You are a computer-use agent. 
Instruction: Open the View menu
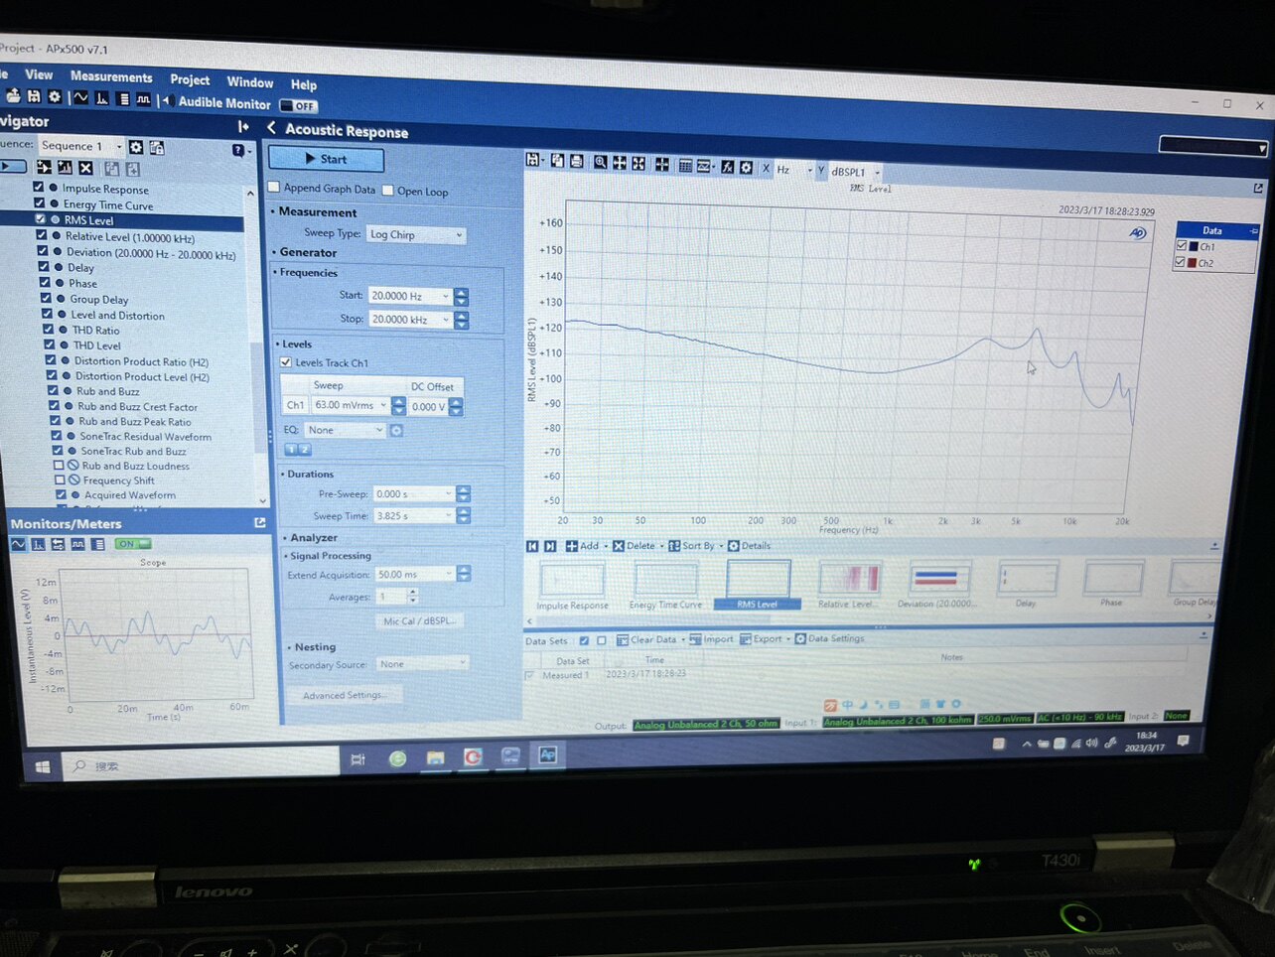(x=39, y=74)
